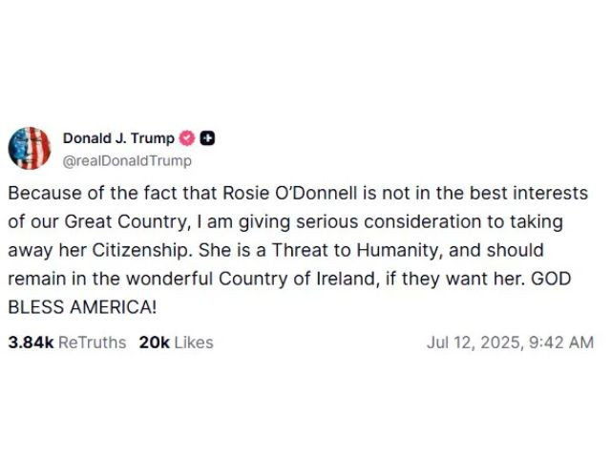
Task: Click the ReTruths label
Action: coord(92,343)
